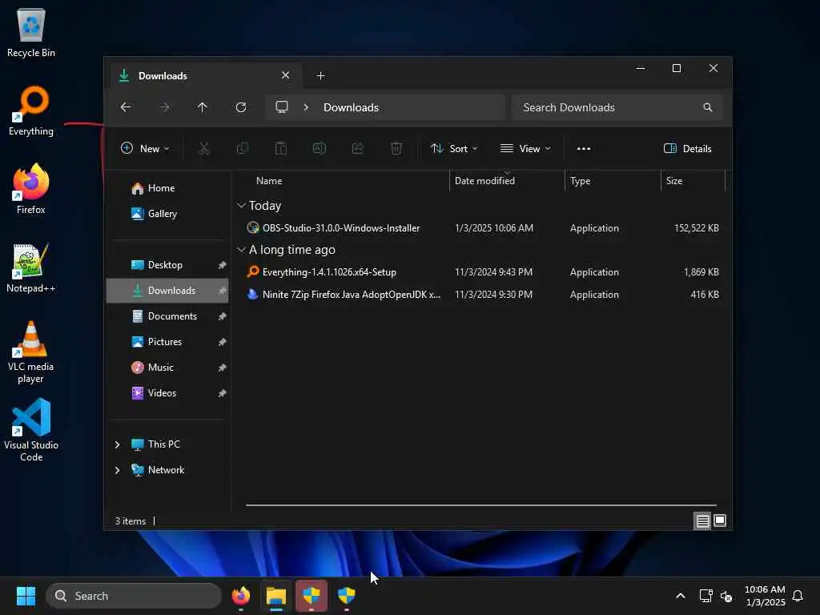820x615 pixels.
Task: Open the View dropdown
Action: point(525,148)
